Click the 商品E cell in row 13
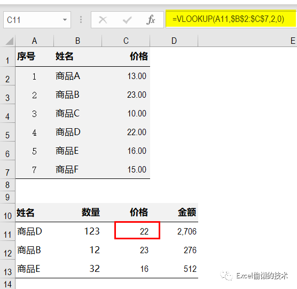This screenshot has height=289, width=297. coord(35,269)
